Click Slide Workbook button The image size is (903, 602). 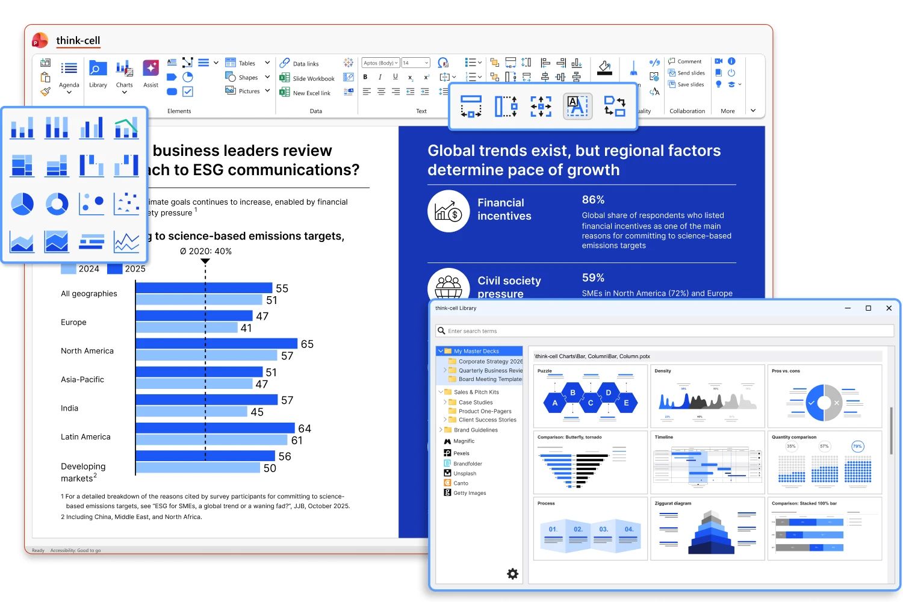(x=307, y=78)
